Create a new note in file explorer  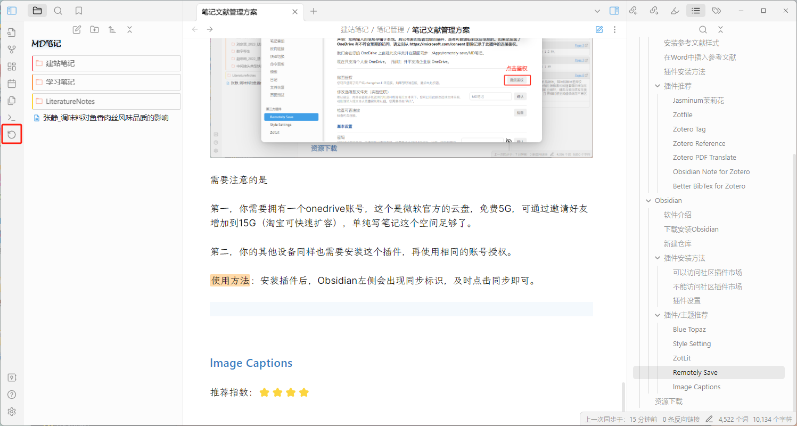pyautogui.click(x=77, y=30)
